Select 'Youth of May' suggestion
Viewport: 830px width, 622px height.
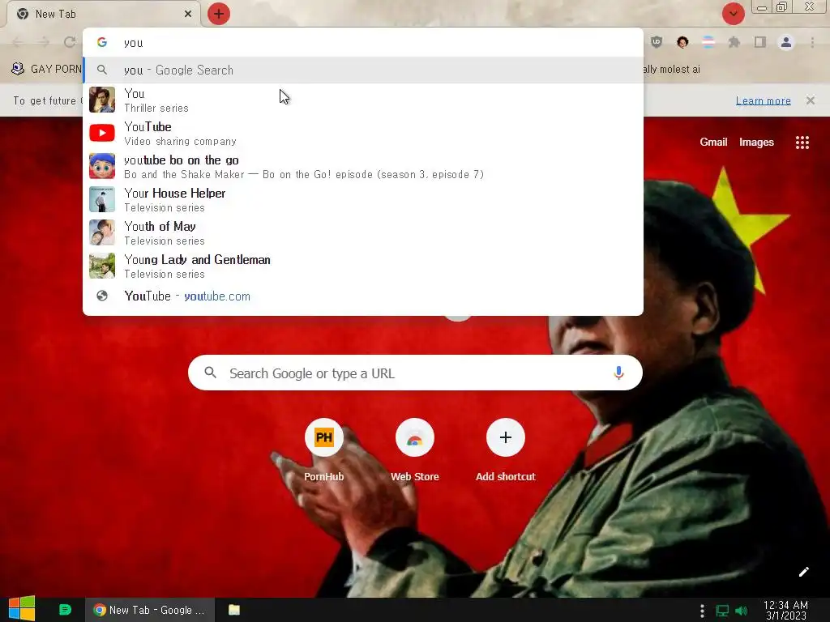click(x=363, y=232)
